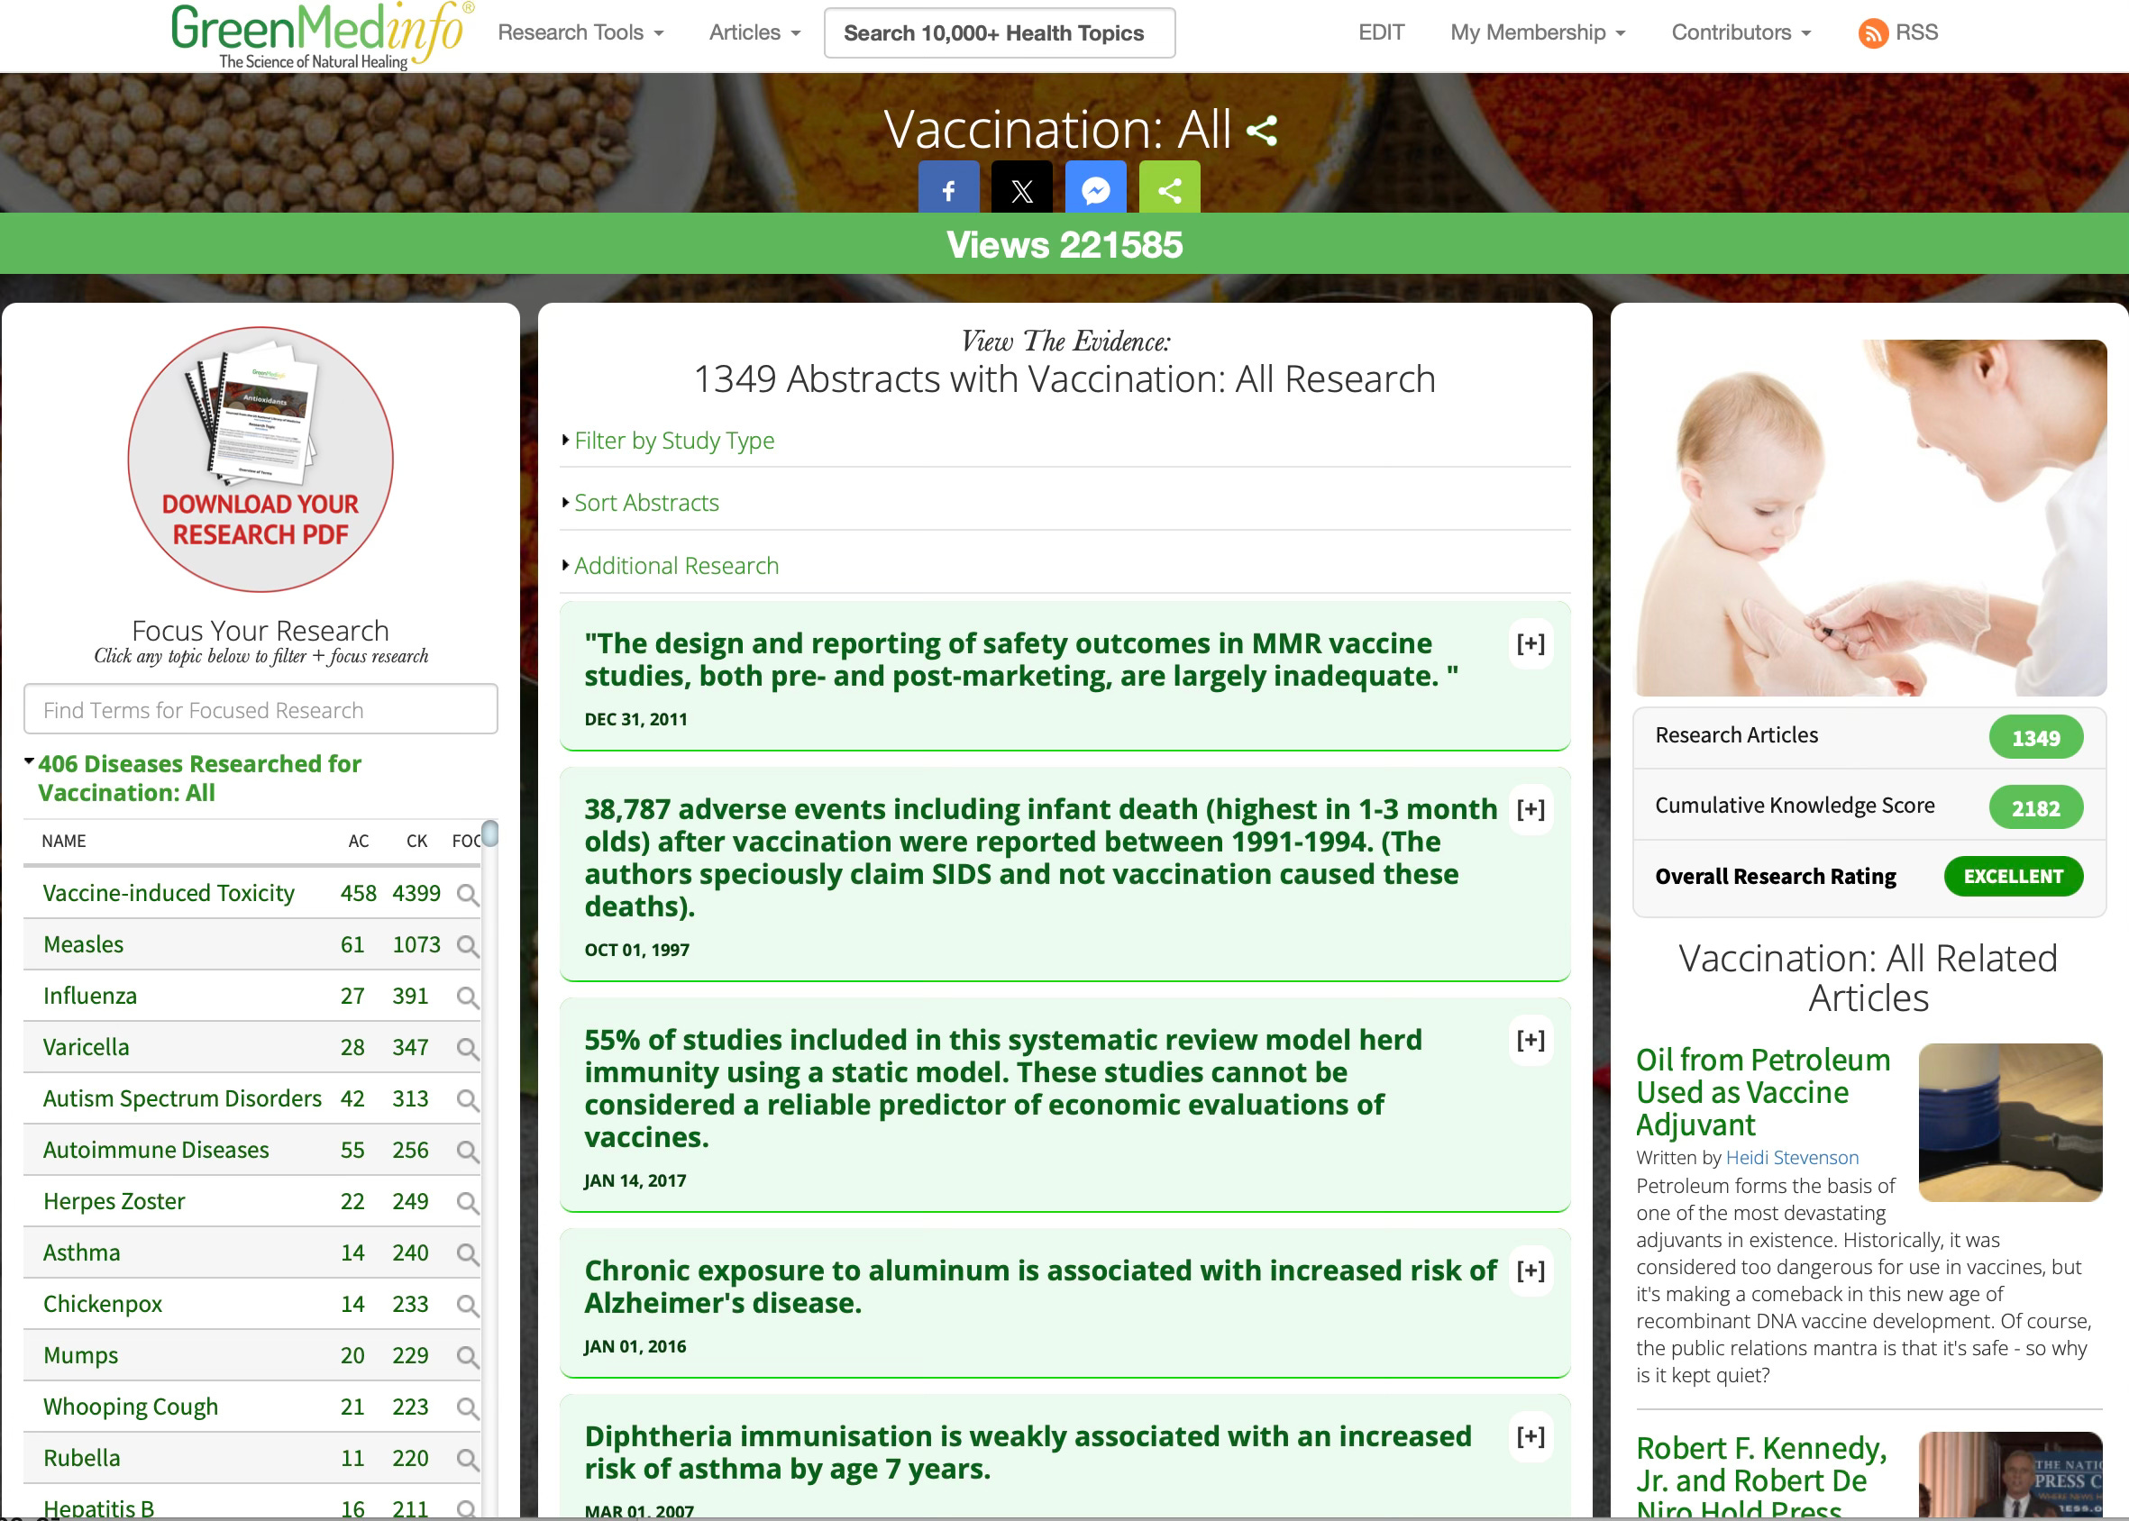The height and width of the screenshot is (1521, 2129).
Task: Click Download Your Research PDF button
Action: point(260,459)
